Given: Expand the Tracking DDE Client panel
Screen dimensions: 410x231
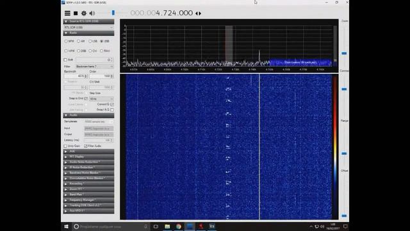Looking at the screenshot, I should pyautogui.click(x=88, y=205).
